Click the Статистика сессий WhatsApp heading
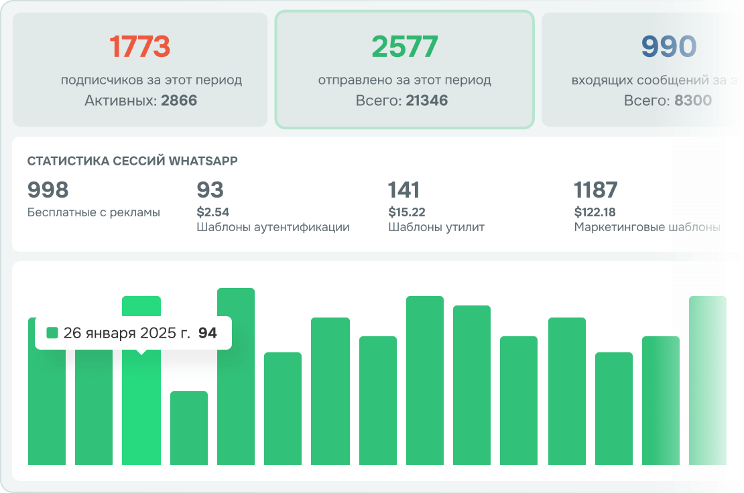This screenshot has height=493, width=744. click(133, 161)
